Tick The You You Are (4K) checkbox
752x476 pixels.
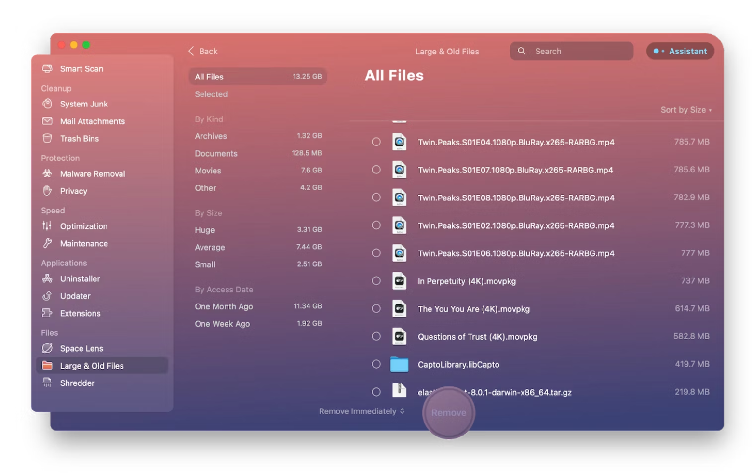(376, 309)
